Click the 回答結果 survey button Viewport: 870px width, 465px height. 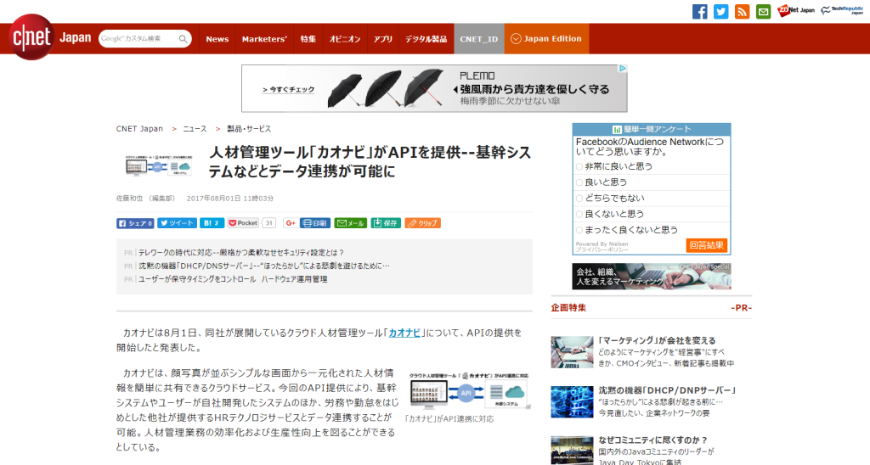coord(706,245)
